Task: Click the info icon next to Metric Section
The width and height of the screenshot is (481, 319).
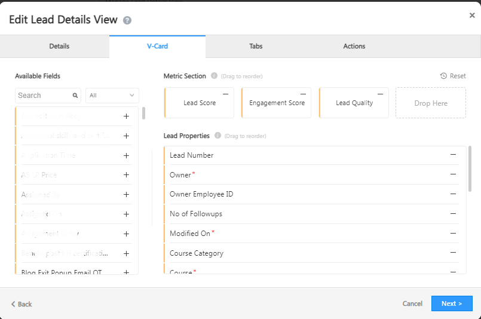Action: 214,76
